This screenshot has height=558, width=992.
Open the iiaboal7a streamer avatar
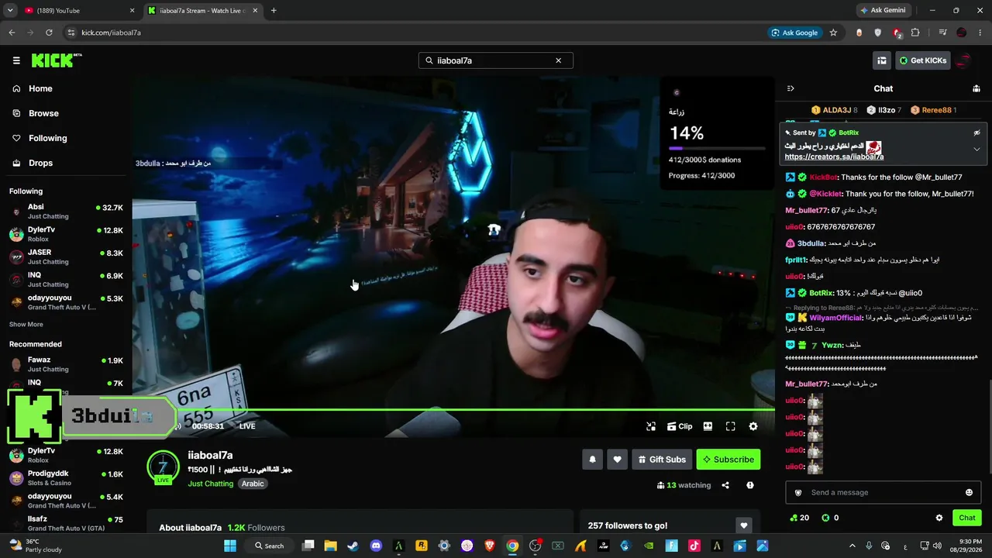(x=163, y=467)
